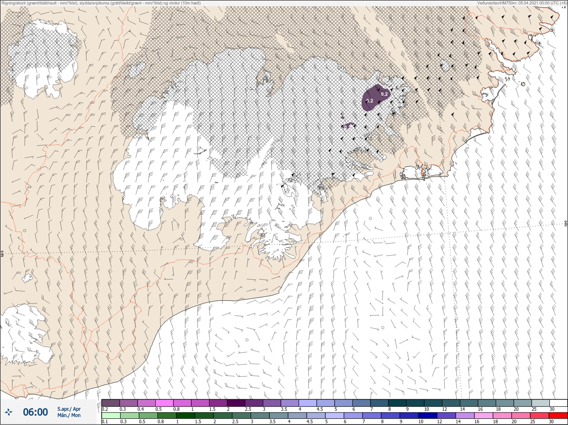Click the '5.apr./ Apr' date text
The height and width of the screenshot is (425, 568).
point(69,409)
